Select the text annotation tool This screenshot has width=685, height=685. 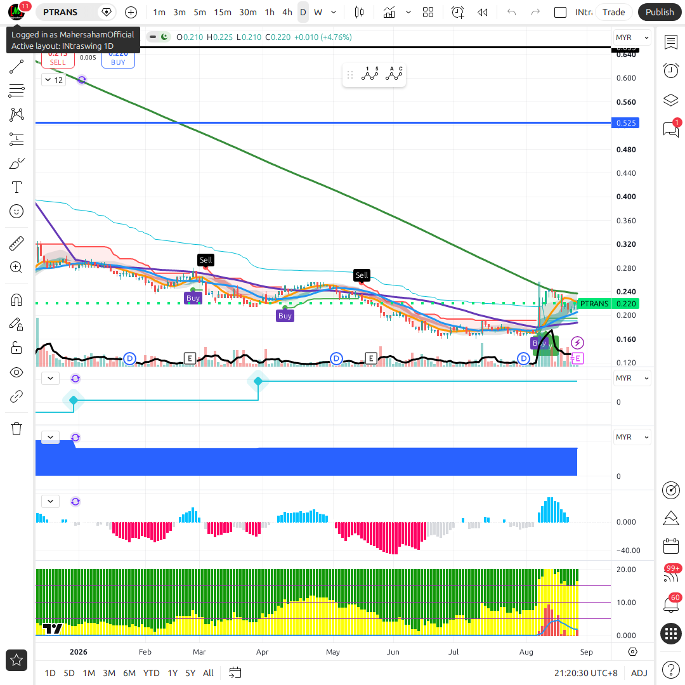[x=16, y=187]
